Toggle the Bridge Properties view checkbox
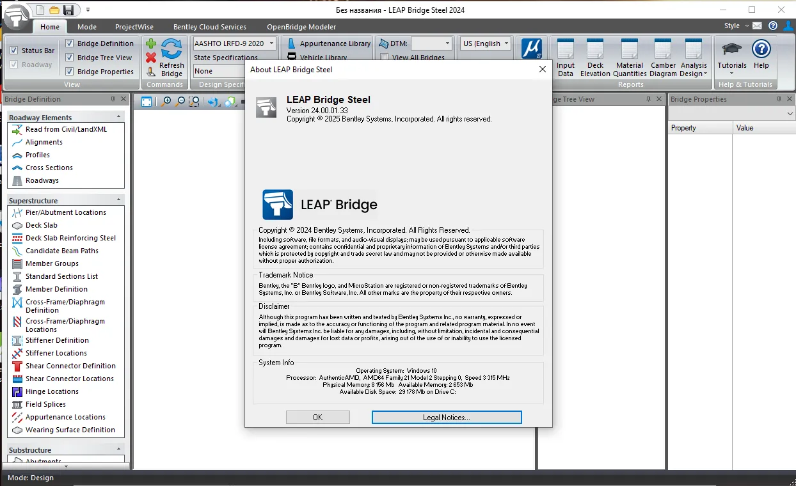The image size is (796, 486). tap(70, 72)
